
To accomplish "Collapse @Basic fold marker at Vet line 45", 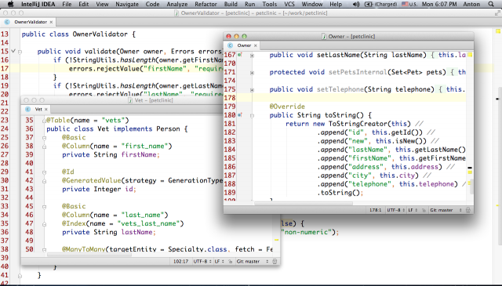I will point(44,207).
